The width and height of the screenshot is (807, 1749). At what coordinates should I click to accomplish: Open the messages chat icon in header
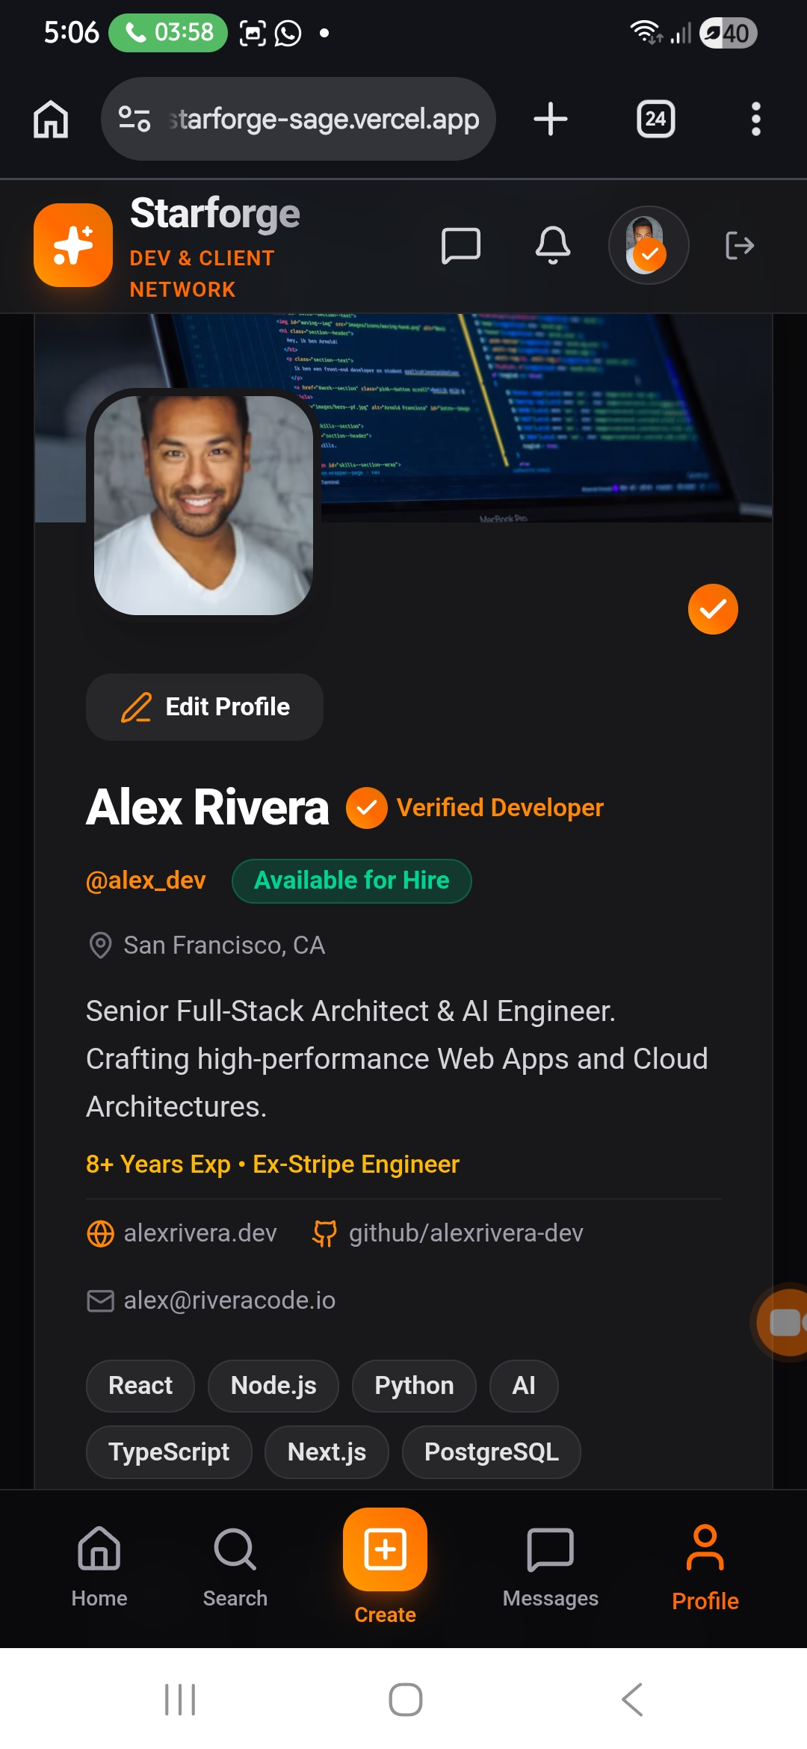click(460, 245)
